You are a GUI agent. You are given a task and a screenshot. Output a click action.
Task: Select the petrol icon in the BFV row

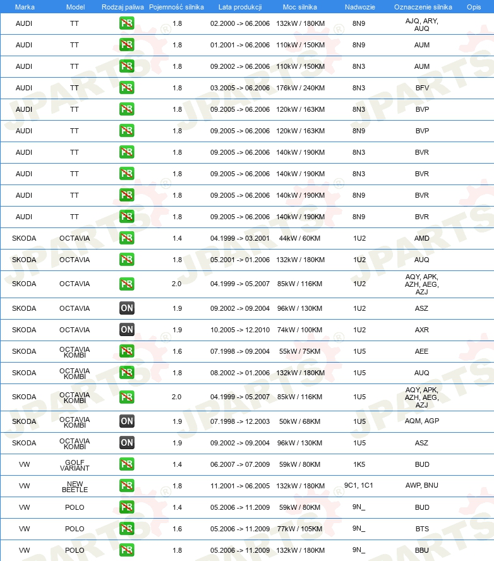126,88
